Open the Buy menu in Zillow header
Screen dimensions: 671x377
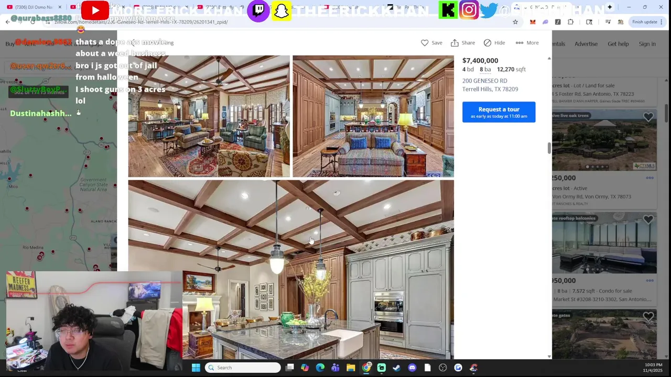[10, 44]
